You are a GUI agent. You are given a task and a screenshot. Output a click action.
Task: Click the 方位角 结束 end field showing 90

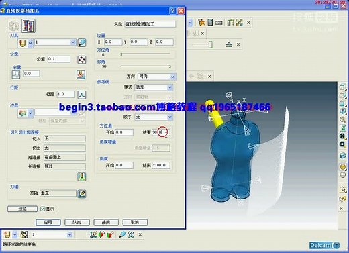coord(161,132)
